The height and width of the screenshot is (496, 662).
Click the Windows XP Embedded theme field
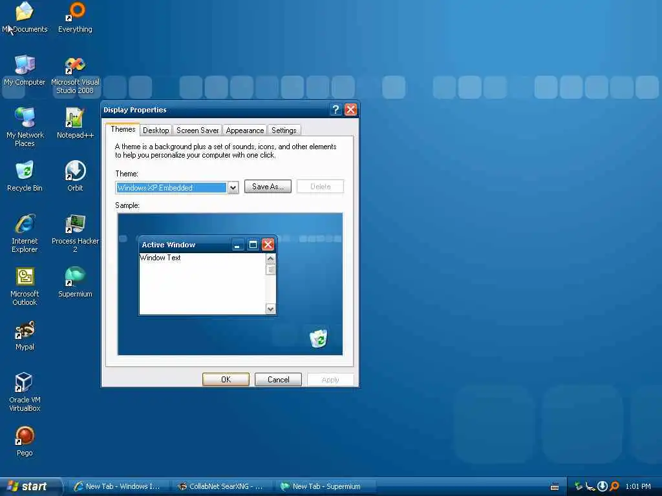(171, 188)
